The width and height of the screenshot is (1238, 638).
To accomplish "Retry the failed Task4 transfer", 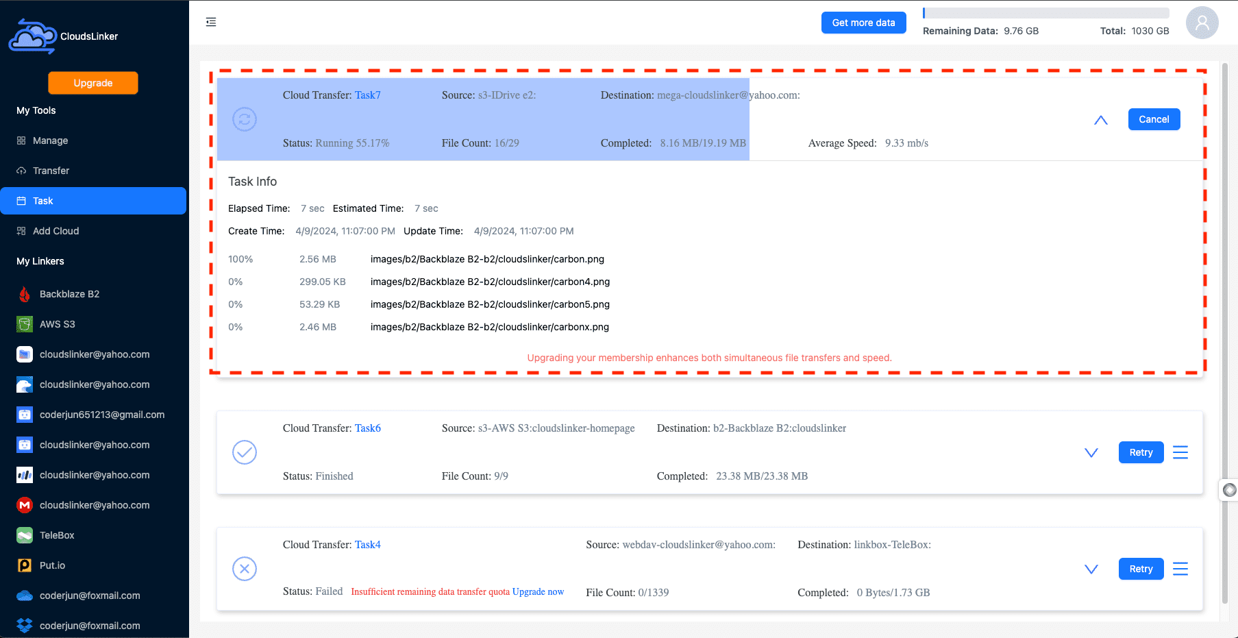I will tap(1141, 569).
